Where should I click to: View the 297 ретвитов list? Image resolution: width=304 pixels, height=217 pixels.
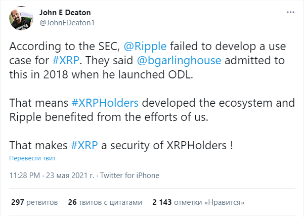[34, 202]
